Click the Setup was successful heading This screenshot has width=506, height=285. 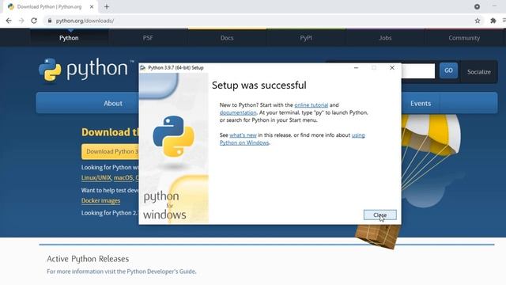click(259, 85)
